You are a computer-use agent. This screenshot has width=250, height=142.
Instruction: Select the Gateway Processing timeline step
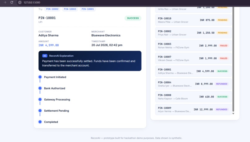tap(57, 100)
